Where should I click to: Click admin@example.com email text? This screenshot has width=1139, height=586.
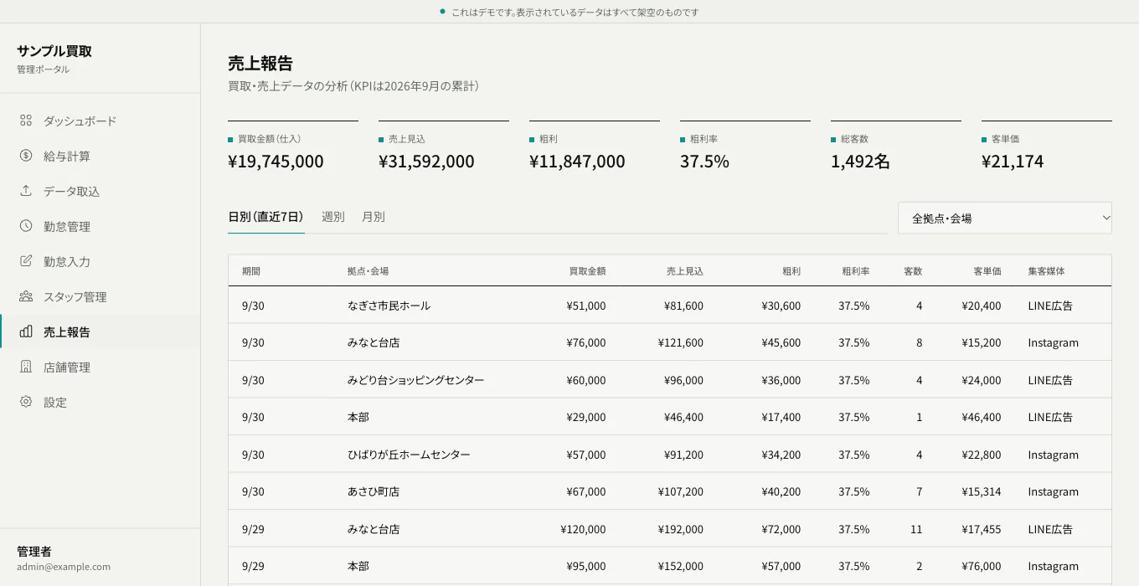[64, 567]
